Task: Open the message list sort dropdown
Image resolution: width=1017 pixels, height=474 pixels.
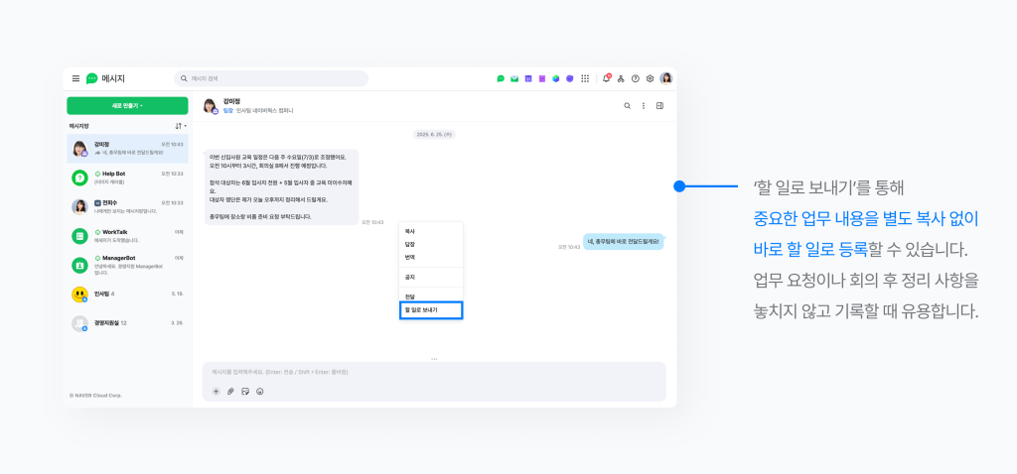Action: click(x=181, y=126)
